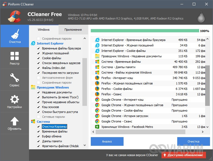The height and width of the screenshot is (161, 213).
Task: Open the Реестр registry section
Action: [x=15, y=58]
